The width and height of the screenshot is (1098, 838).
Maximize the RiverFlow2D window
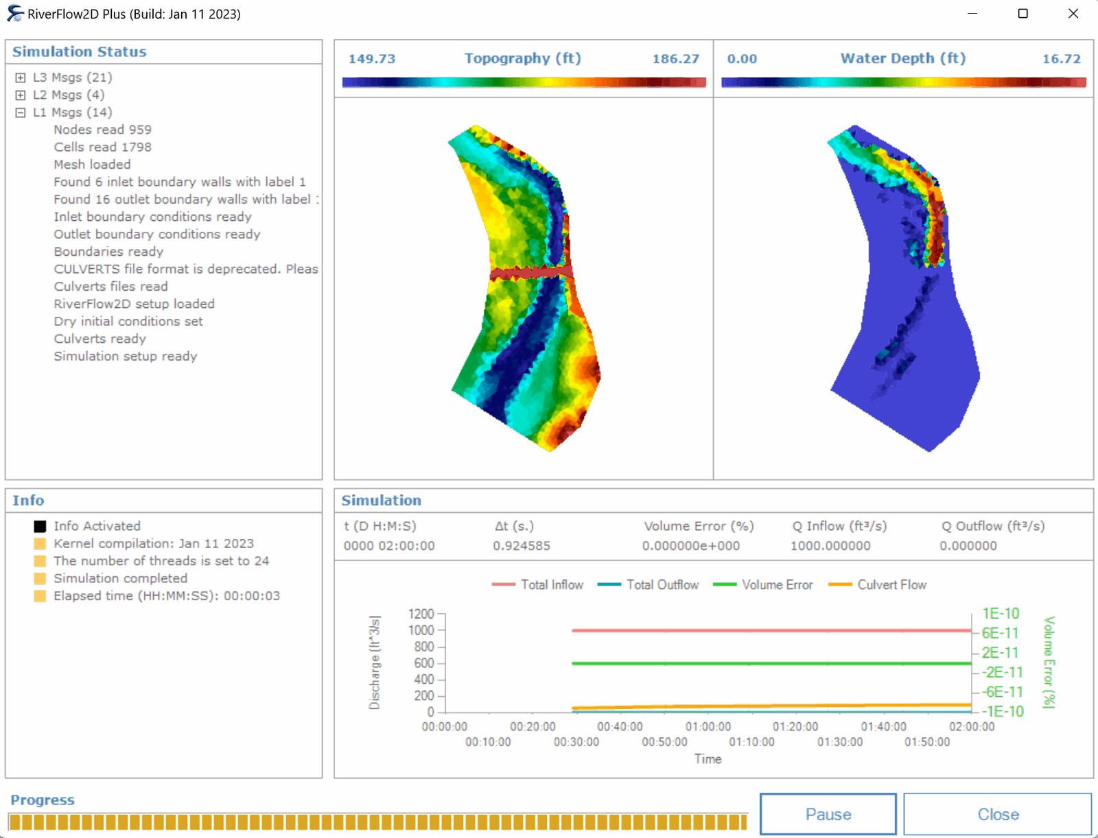[x=1023, y=14]
